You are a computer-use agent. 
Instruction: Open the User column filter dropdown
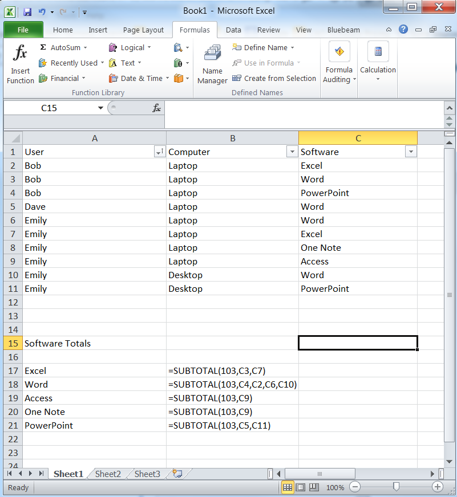click(160, 152)
